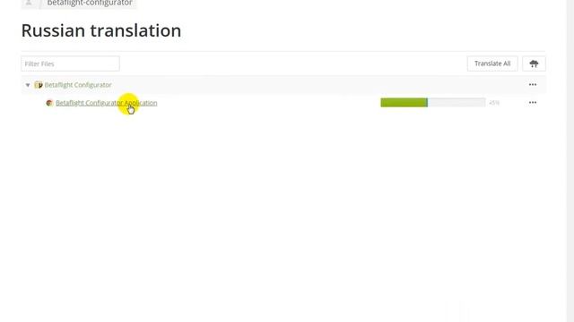The image size is (574, 322).
Task: Click the folder icon beside Betaflight Configurator
Action: [x=39, y=85]
